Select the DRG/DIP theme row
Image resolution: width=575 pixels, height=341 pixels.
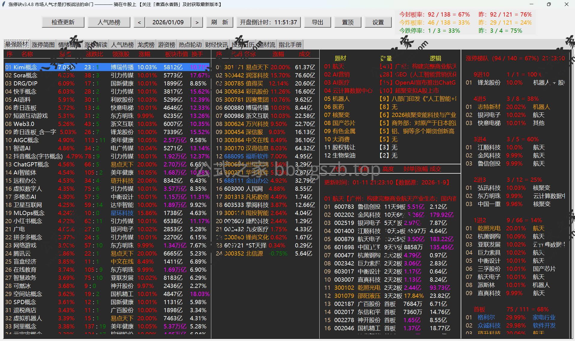coord(107,83)
